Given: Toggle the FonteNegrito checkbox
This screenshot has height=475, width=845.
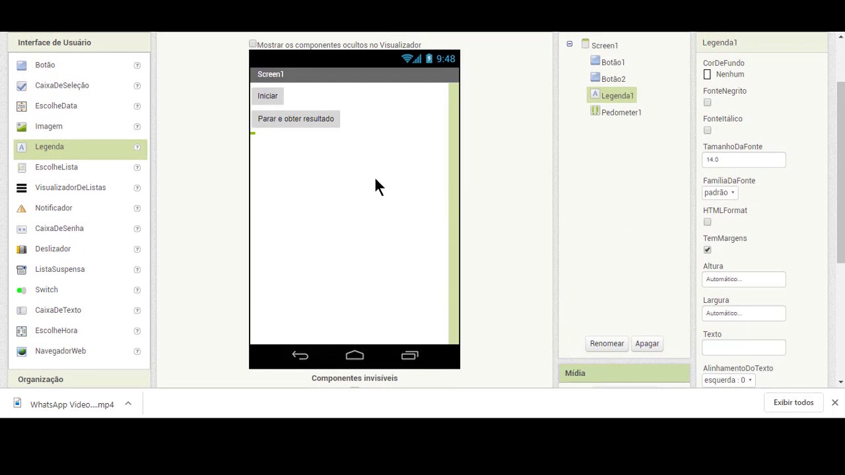Looking at the screenshot, I should coord(708,103).
